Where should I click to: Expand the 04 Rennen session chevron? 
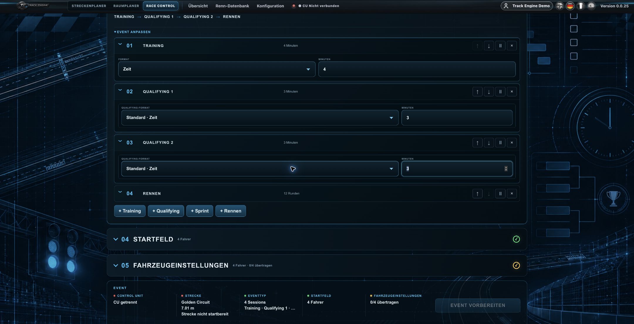click(x=120, y=192)
